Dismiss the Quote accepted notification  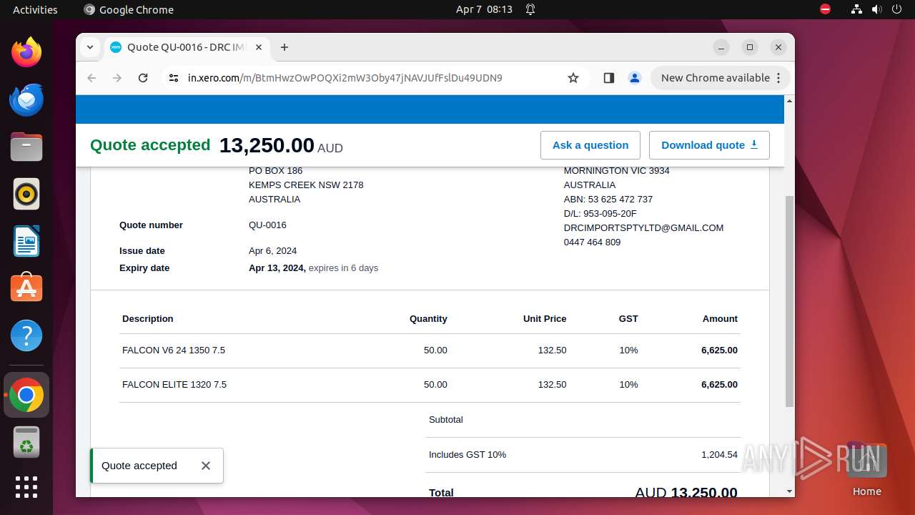(206, 466)
